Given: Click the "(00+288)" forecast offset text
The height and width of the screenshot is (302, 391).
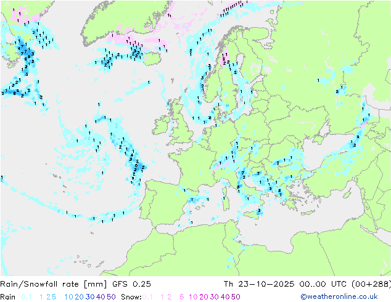Looking at the screenshot, I should (x=371, y=284).
